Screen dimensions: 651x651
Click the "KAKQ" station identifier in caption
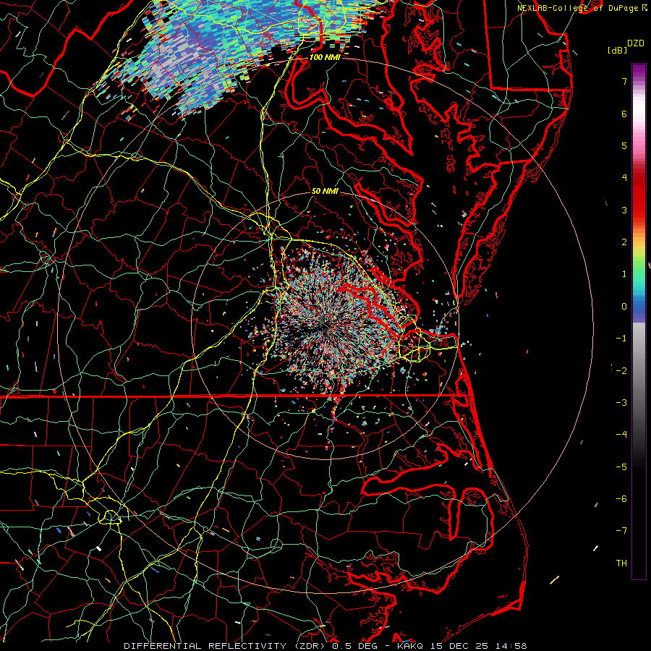(411, 646)
